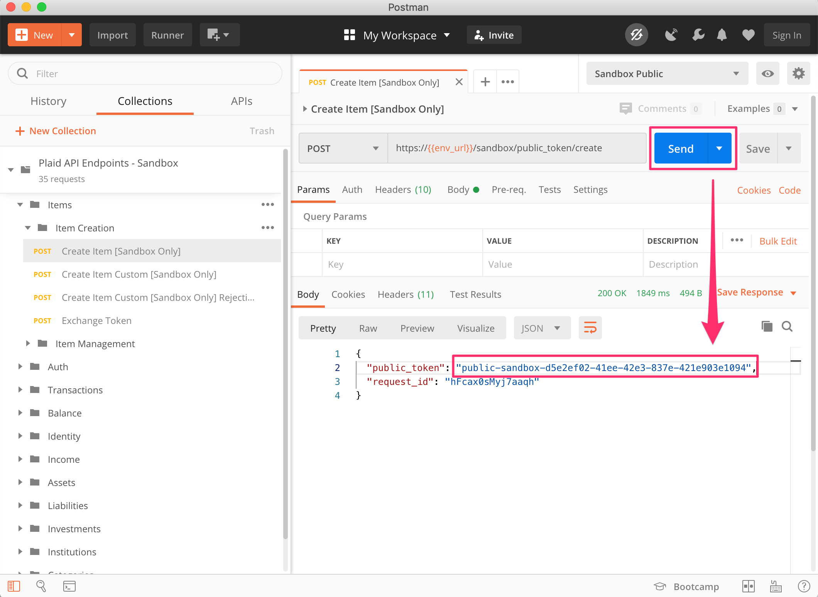Screen dimensions: 818x597
Task: Expand the Item Management folder
Action: pyautogui.click(x=28, y=343)
